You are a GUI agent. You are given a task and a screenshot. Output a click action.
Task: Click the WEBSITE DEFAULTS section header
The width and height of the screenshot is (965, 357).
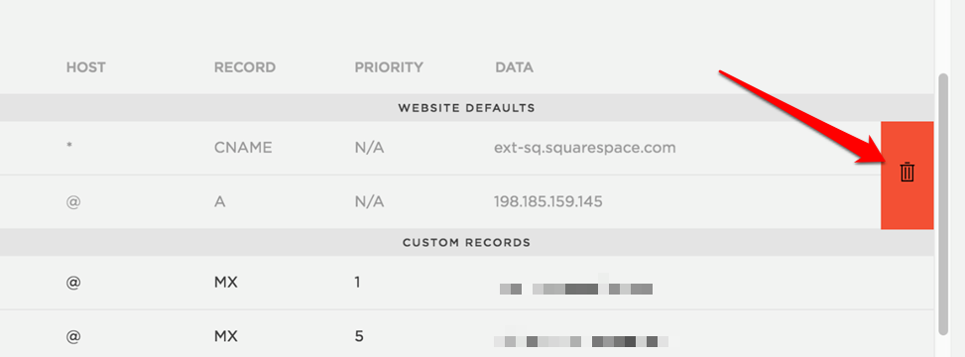coord(466,108)
